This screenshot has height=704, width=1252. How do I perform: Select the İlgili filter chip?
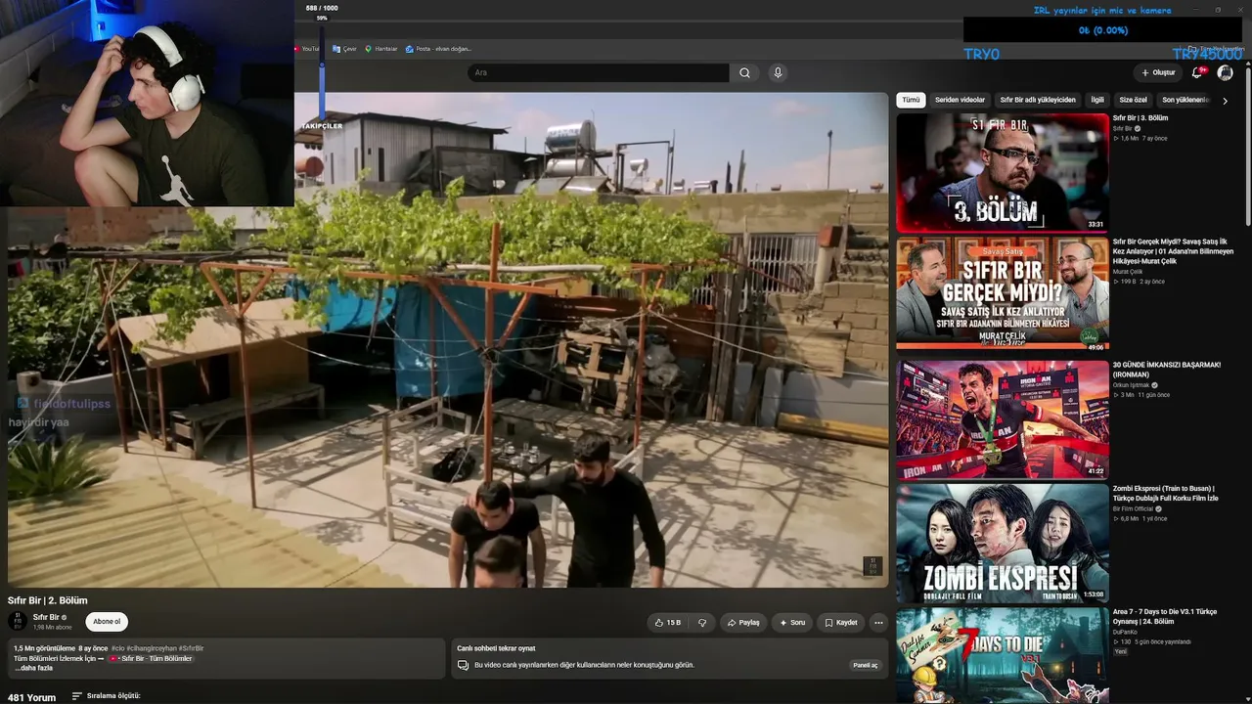click(x=1097, y=100)
